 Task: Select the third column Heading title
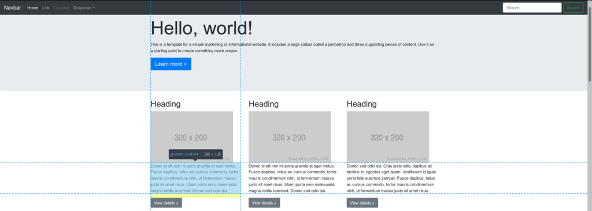(362, 104)
